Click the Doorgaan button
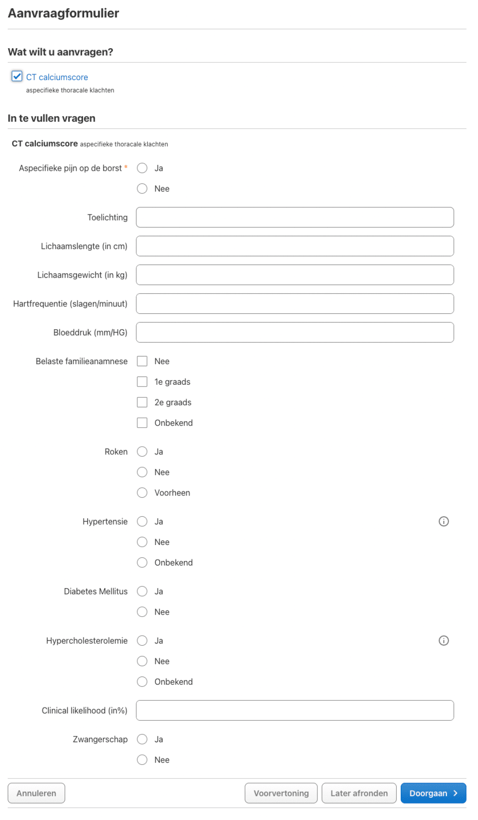The image size is (478, 820). (x=433, y=793)
